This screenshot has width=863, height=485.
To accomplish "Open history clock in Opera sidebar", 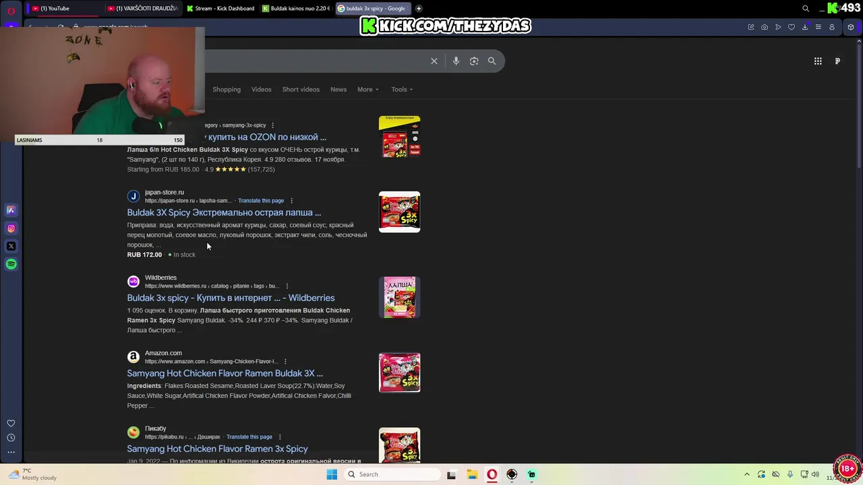I will (x=11, y=438).
